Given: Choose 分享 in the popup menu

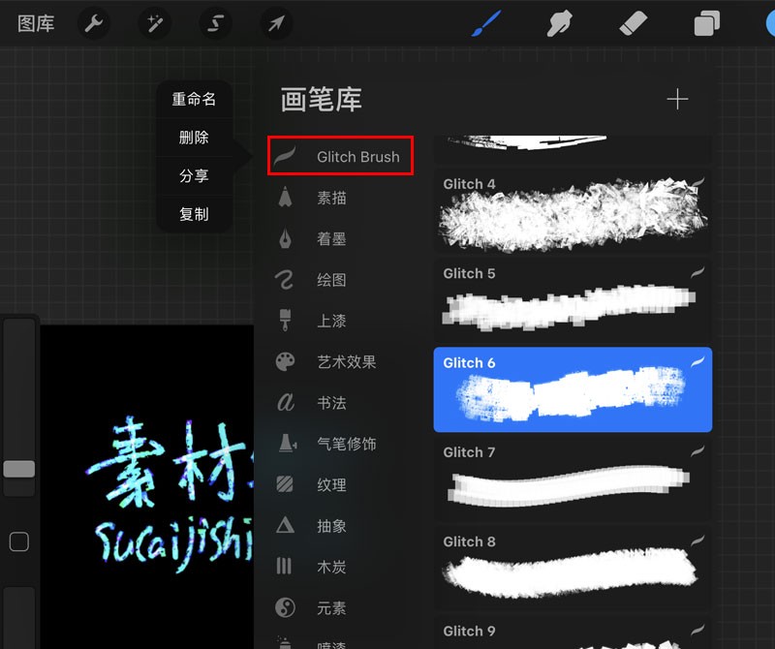Looking at the screenshot, I should click(194, 175).
